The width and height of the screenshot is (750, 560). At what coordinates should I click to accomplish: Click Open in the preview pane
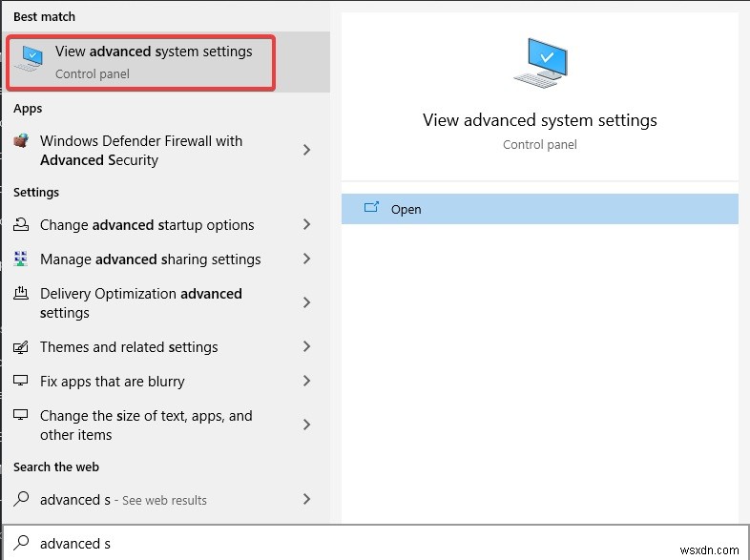coord(406,209)
